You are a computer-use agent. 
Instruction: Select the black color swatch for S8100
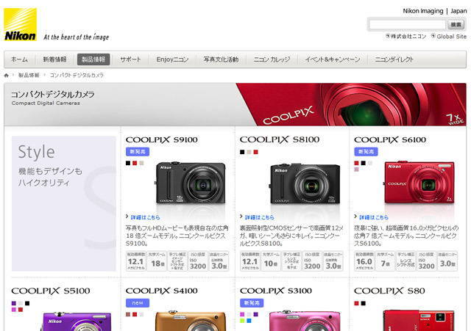click(242, 152)
